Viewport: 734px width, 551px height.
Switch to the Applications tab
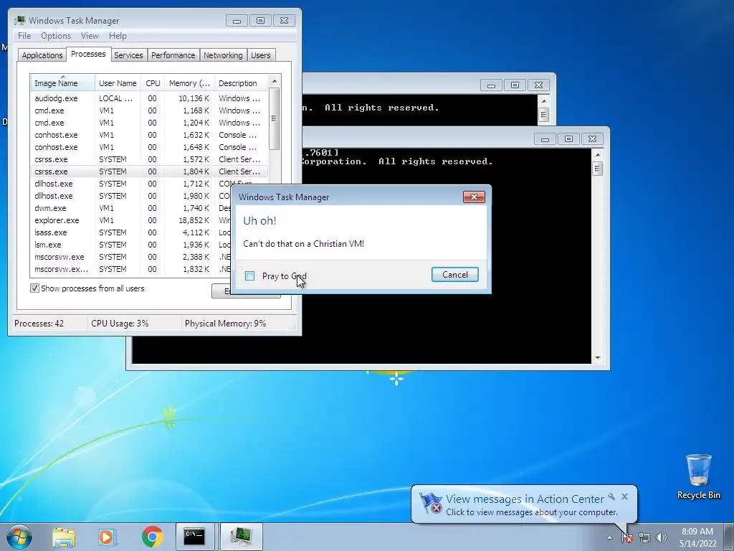42,55
